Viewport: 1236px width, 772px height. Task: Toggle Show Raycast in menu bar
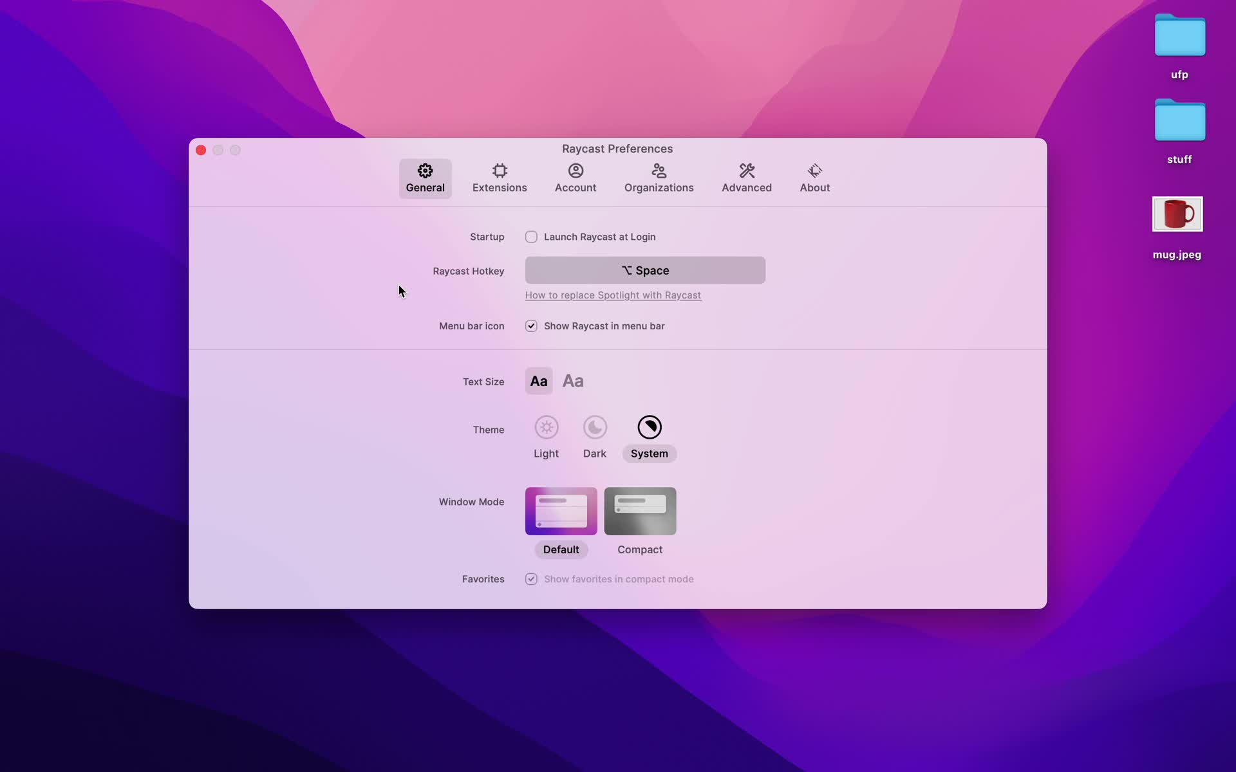pos(531,326)
